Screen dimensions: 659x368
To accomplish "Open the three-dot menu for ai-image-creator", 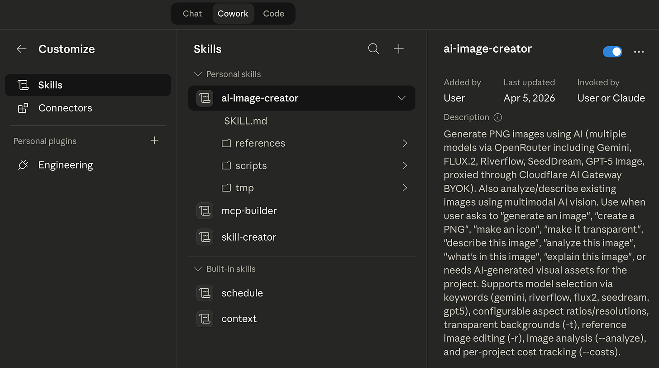I will 639,52.
